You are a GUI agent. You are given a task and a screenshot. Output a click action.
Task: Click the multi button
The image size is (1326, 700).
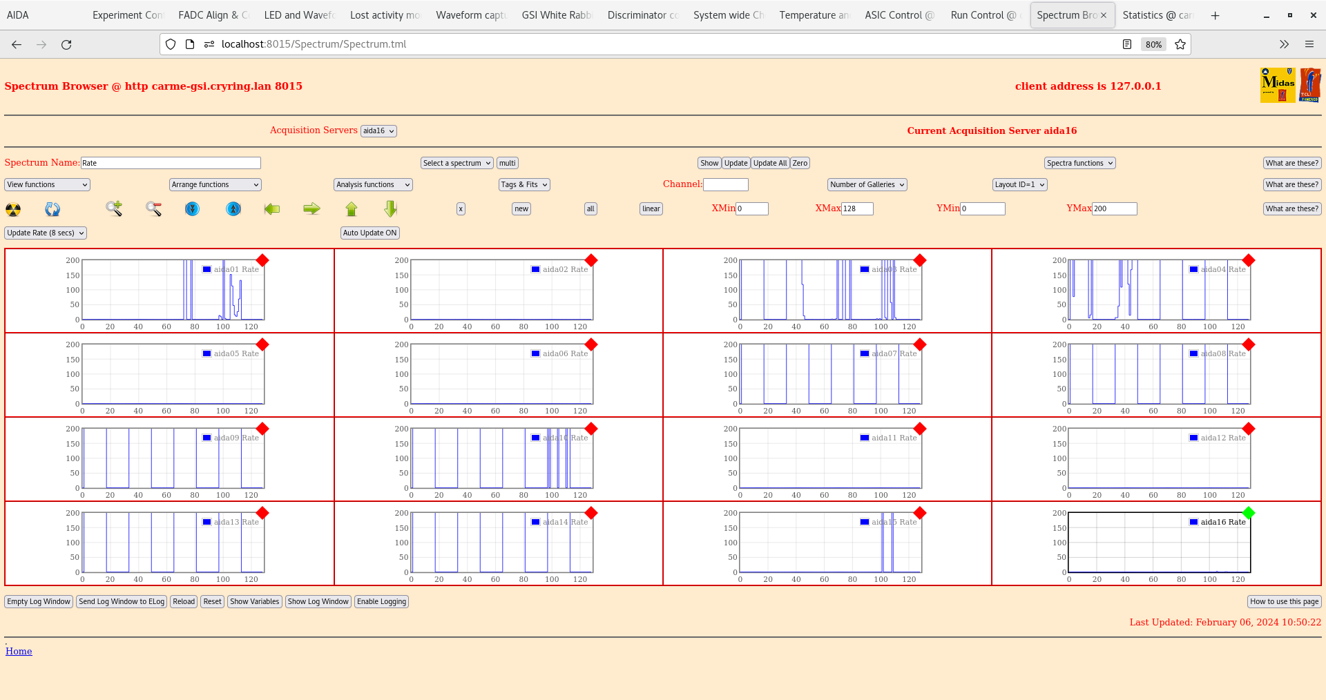[x=508, y=163]
